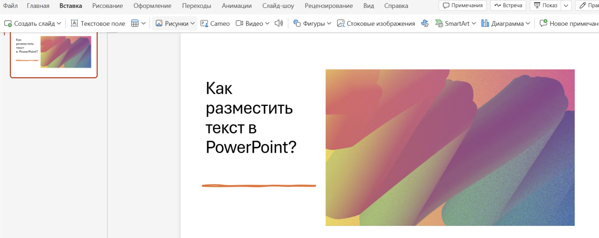Screen dimensions: 599x238
Task: Go to the Анимации tab
Action: 237,6
